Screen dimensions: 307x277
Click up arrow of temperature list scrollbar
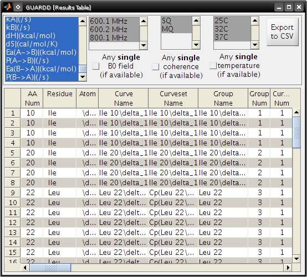(x=255, y=20)
